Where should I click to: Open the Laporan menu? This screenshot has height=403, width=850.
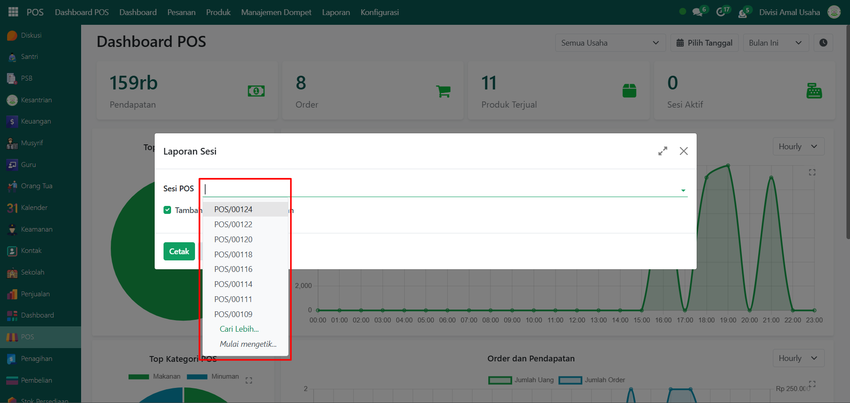coord(335,12)
